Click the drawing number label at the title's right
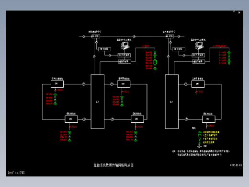The width and height of the screenshot is (249, 187). [236, 165]
